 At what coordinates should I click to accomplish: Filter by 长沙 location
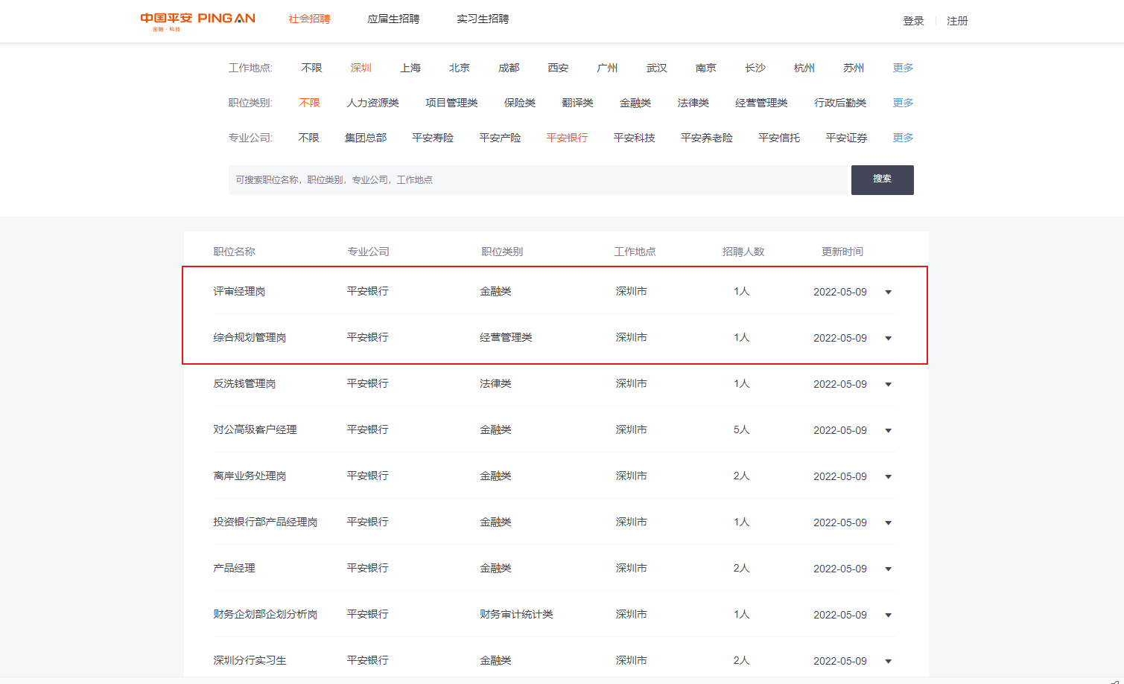tap(755, 68)
